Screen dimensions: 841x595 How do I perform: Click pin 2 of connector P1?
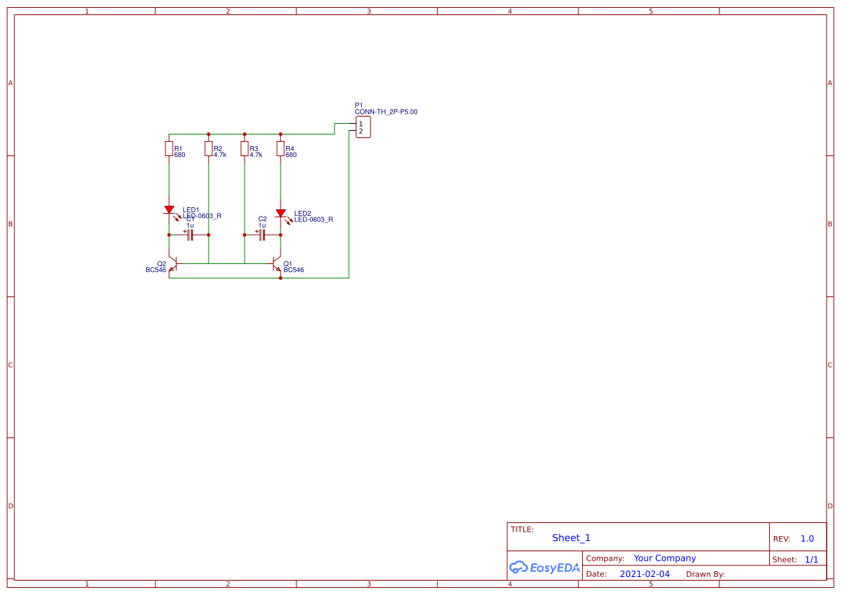click(360, 132)
